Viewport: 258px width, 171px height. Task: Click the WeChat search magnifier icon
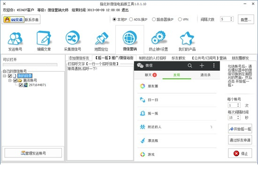190,66
